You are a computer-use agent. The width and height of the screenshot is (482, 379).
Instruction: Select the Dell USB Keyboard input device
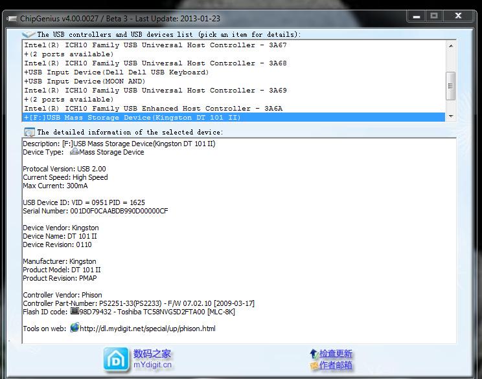pyautogui.click(x=234, y=72)
